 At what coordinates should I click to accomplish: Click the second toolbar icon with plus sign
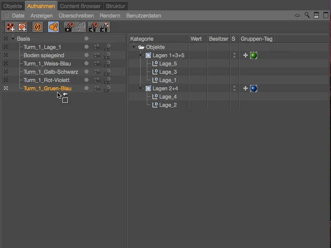point(22,27)
